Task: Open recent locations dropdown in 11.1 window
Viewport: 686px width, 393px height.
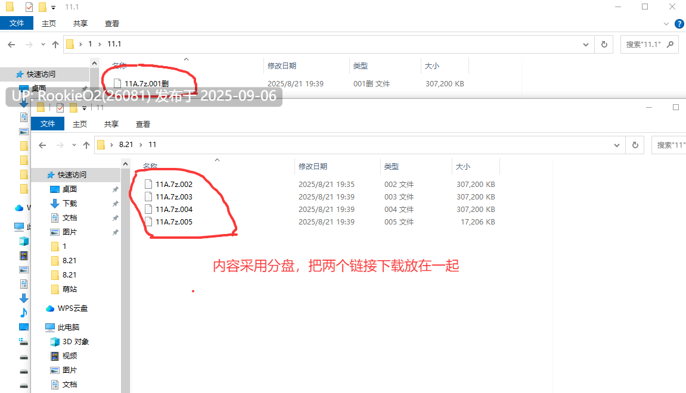Action: click(43, 44)
